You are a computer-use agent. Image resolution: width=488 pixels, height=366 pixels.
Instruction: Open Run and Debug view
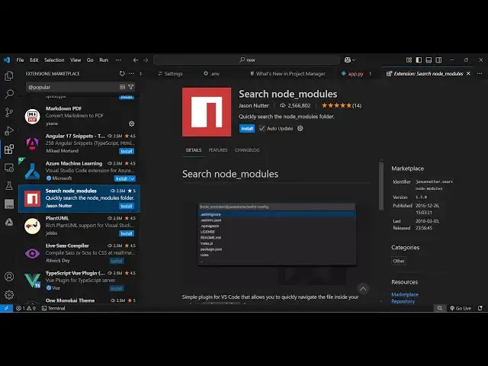9,130
